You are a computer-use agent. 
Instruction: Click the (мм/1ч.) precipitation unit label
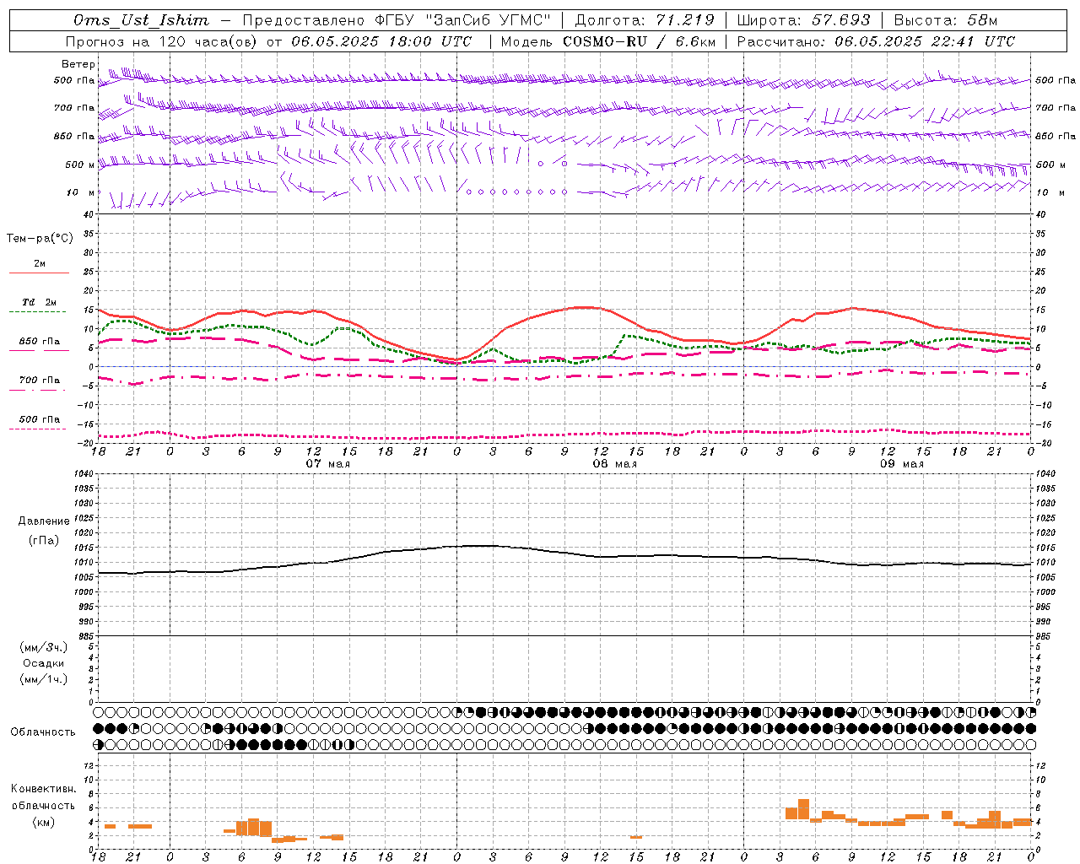click(44, 679)
